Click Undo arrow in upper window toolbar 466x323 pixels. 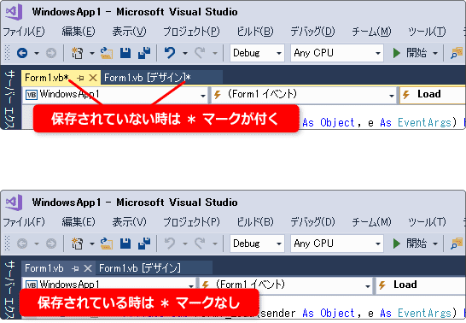pyautogui.click(x=170, y=53)
